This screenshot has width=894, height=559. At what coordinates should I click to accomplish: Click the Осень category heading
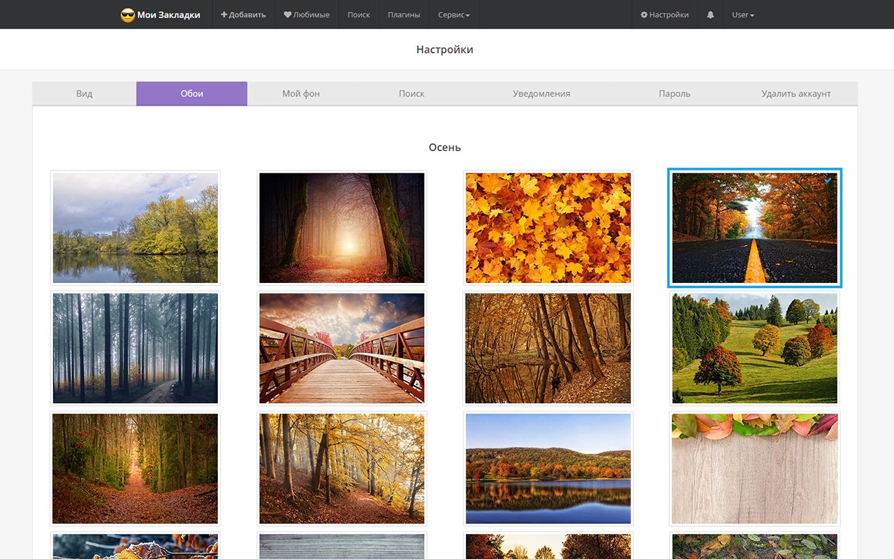click(445, 147)
